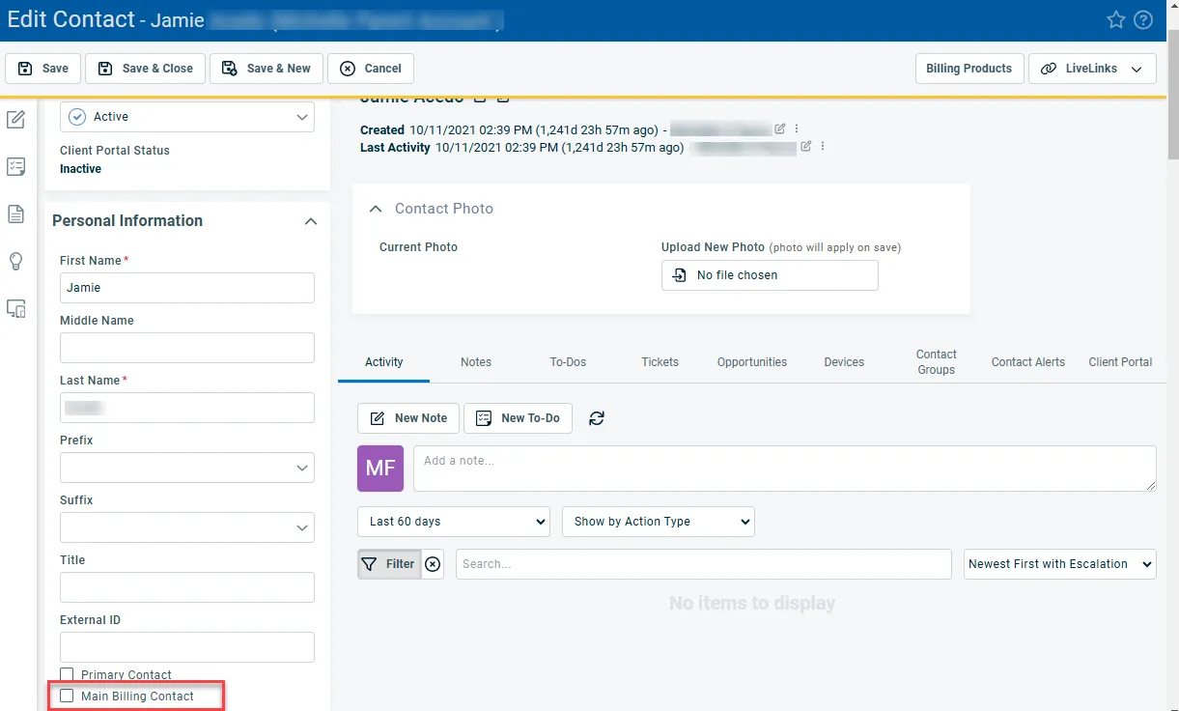Screen dimensions: 1179x711
Task: Open the help question mark icon
Action: 1143,20
